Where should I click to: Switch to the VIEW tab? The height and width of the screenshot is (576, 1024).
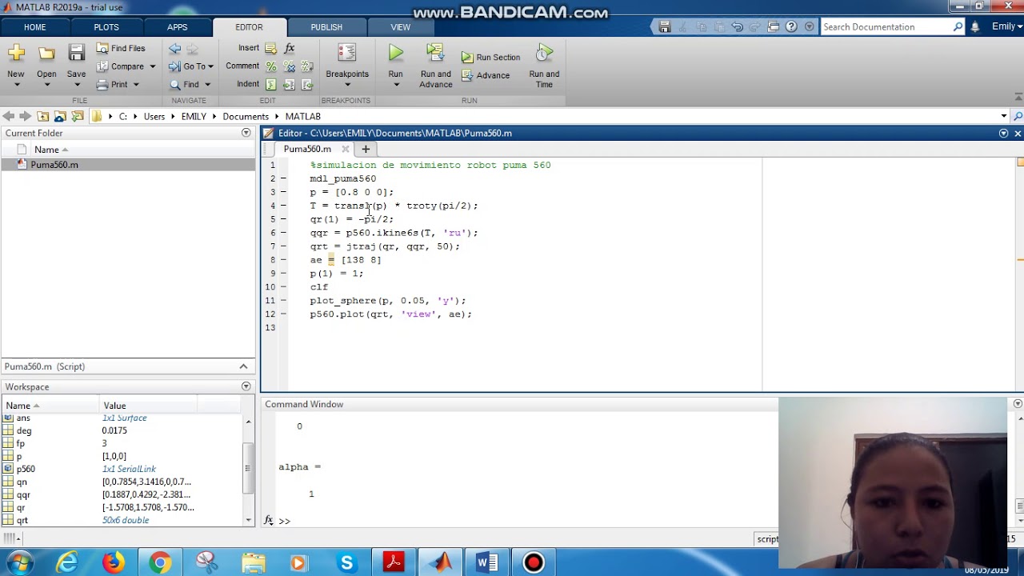coord(401,27)
